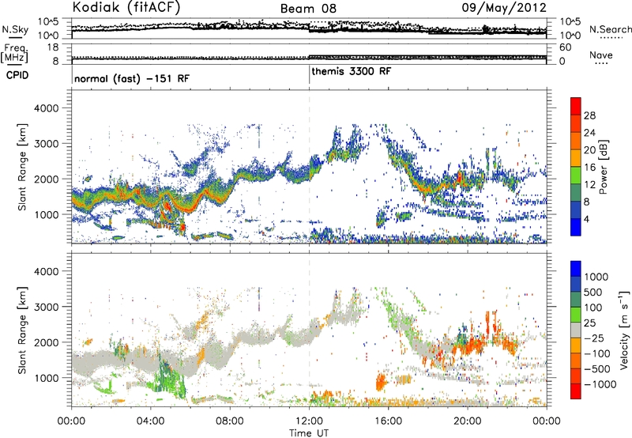Select the "normal (fast) -151 RF" CPID text

click(x=132, y=78)
